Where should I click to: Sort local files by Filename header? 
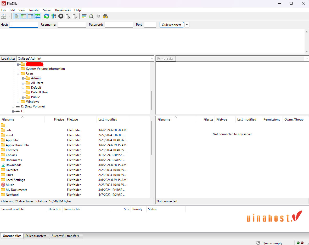pos(22,119)
